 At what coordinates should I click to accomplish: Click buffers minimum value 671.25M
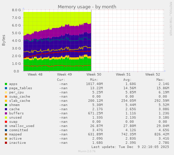pos(95,113)
